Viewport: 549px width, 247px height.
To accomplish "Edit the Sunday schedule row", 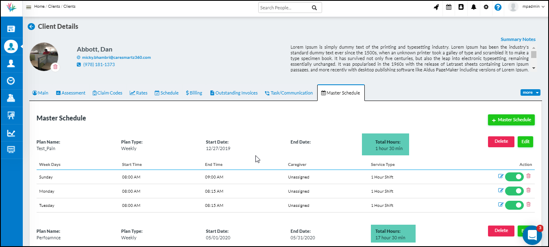I will (501, 176).
